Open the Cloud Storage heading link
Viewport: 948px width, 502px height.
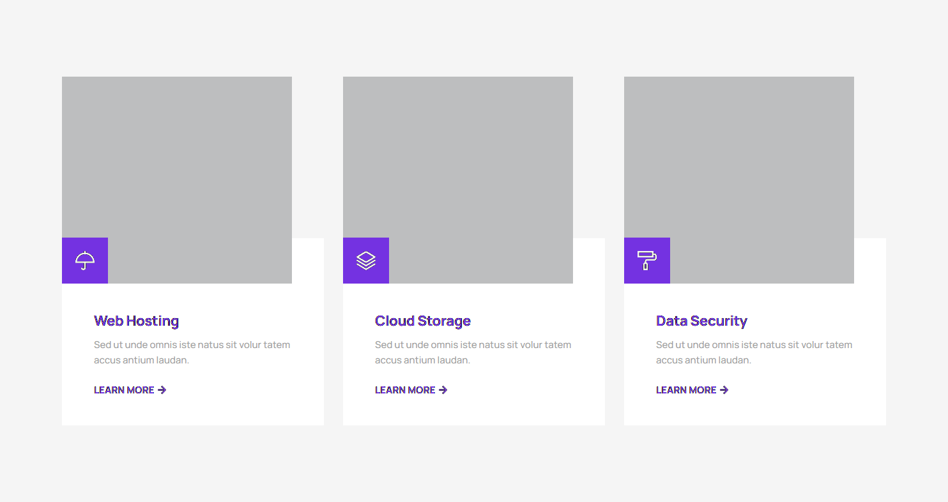(x=422, y=321)
